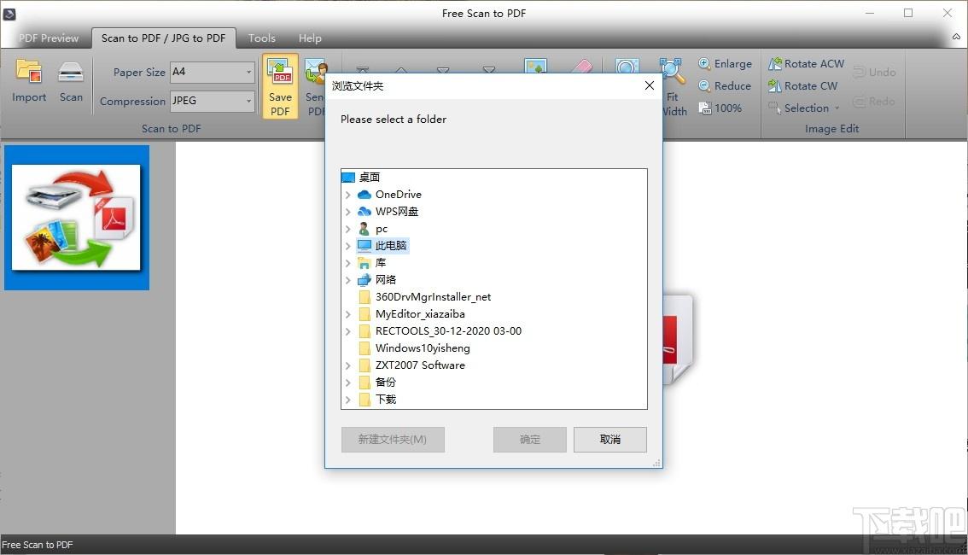968x555 pixels.
Task: Click the picture icon in ribbon
Action: point(535,66)
